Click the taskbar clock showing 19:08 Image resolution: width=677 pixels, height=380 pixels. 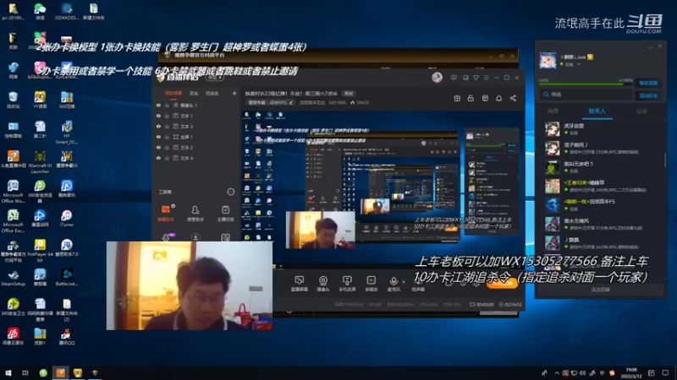point(630,373)
